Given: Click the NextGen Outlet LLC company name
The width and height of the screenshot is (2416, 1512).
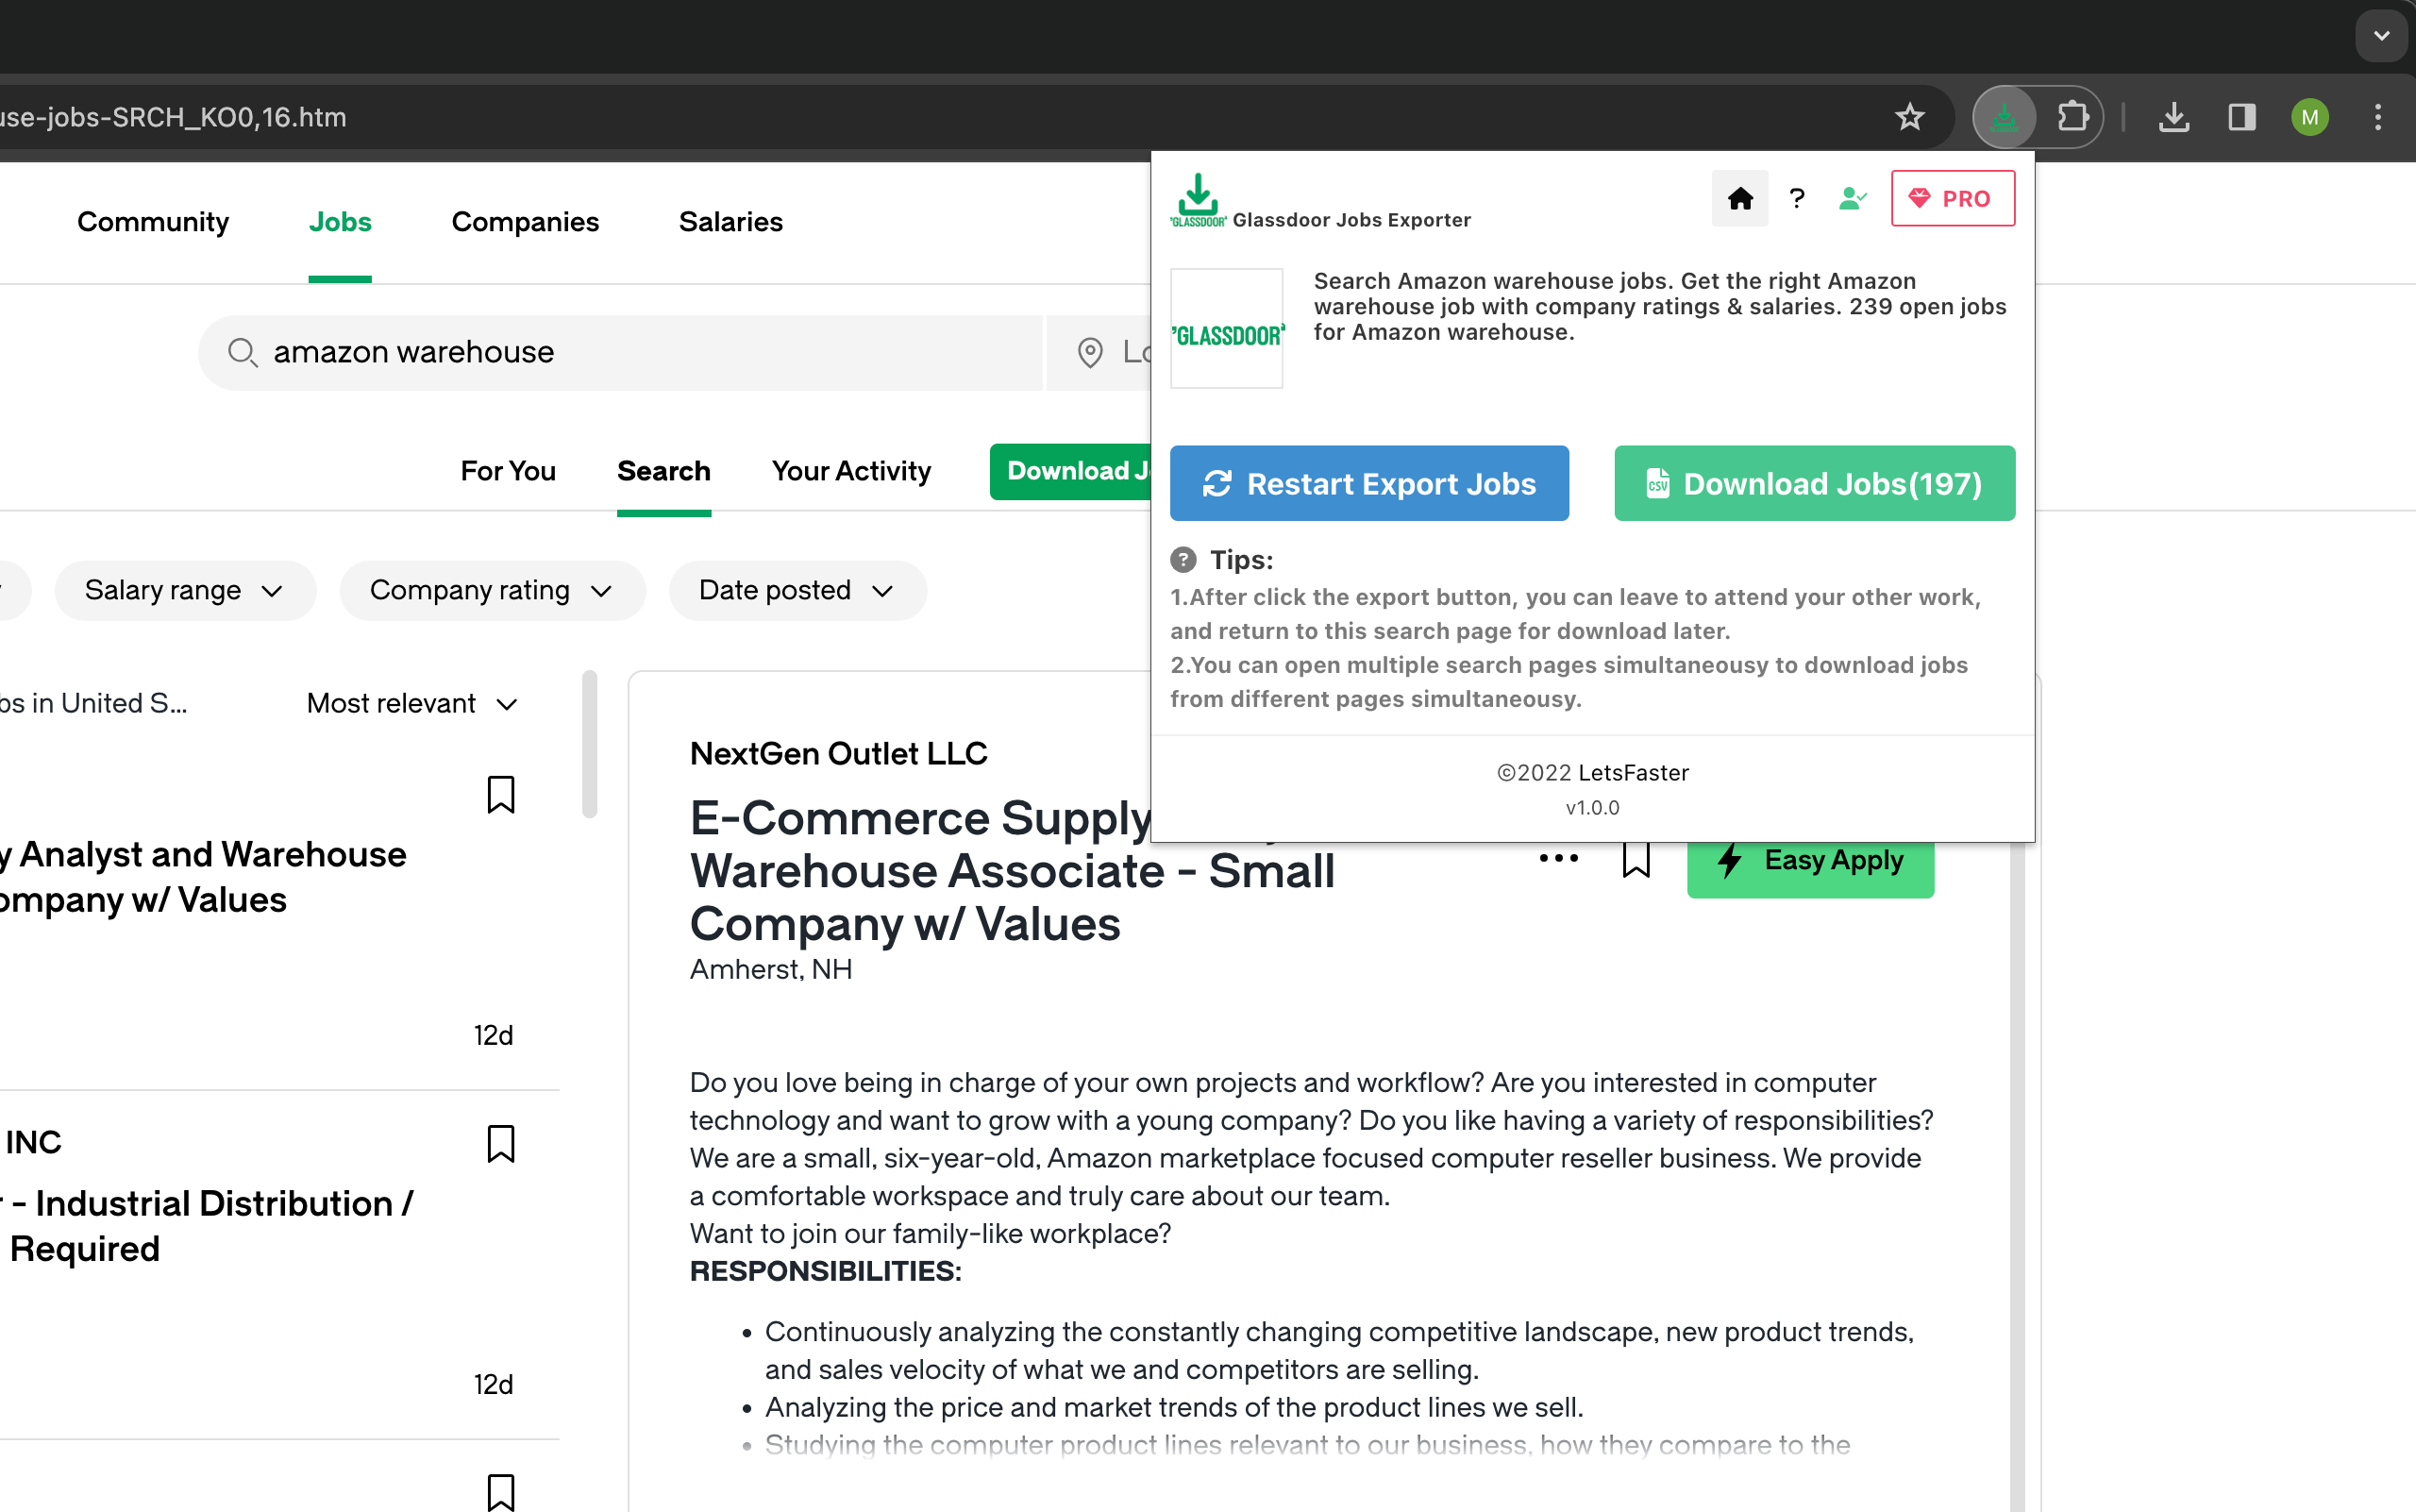Looking at the screenshot, I should point(838,754).
